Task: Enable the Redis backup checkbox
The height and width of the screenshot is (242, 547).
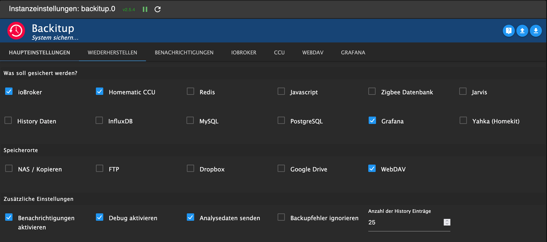Action: (191, 92)
